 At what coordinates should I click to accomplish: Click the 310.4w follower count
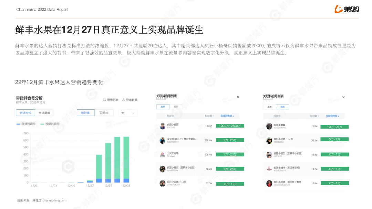208,140
